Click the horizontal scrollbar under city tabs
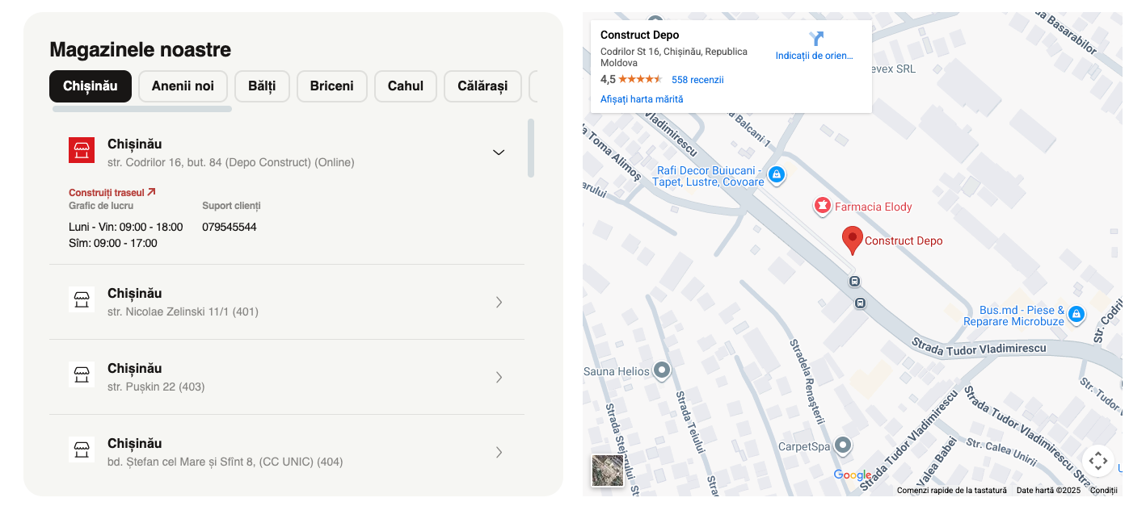The height and width of the screenshot is (506, 1129). [142, 108]
